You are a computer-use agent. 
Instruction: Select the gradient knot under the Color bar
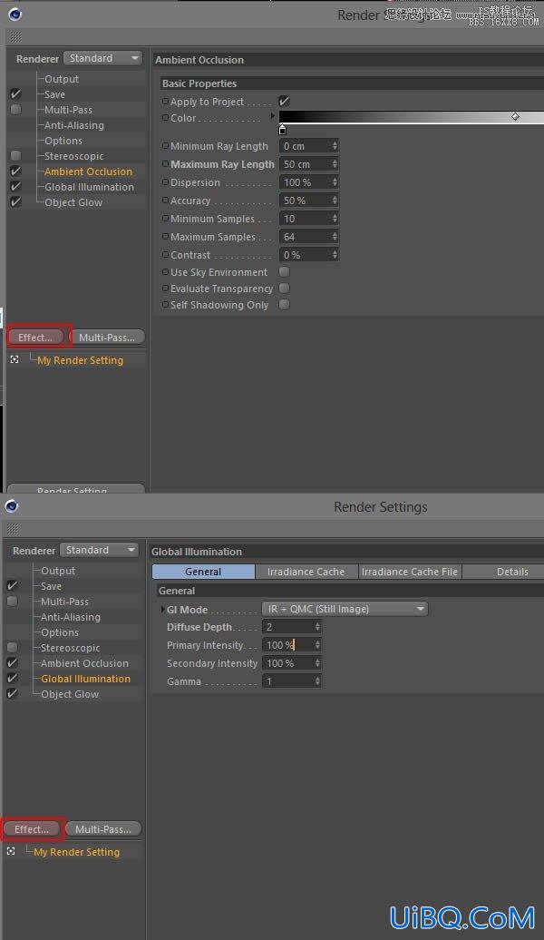[283, 130]
